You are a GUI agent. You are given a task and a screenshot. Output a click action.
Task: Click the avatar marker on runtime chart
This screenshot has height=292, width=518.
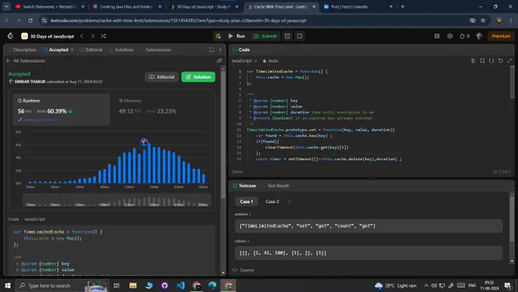(x=144, y=143)
